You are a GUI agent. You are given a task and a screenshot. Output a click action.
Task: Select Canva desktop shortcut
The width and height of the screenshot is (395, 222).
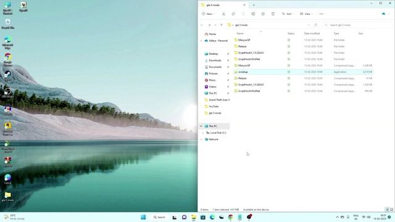point(7,179)
